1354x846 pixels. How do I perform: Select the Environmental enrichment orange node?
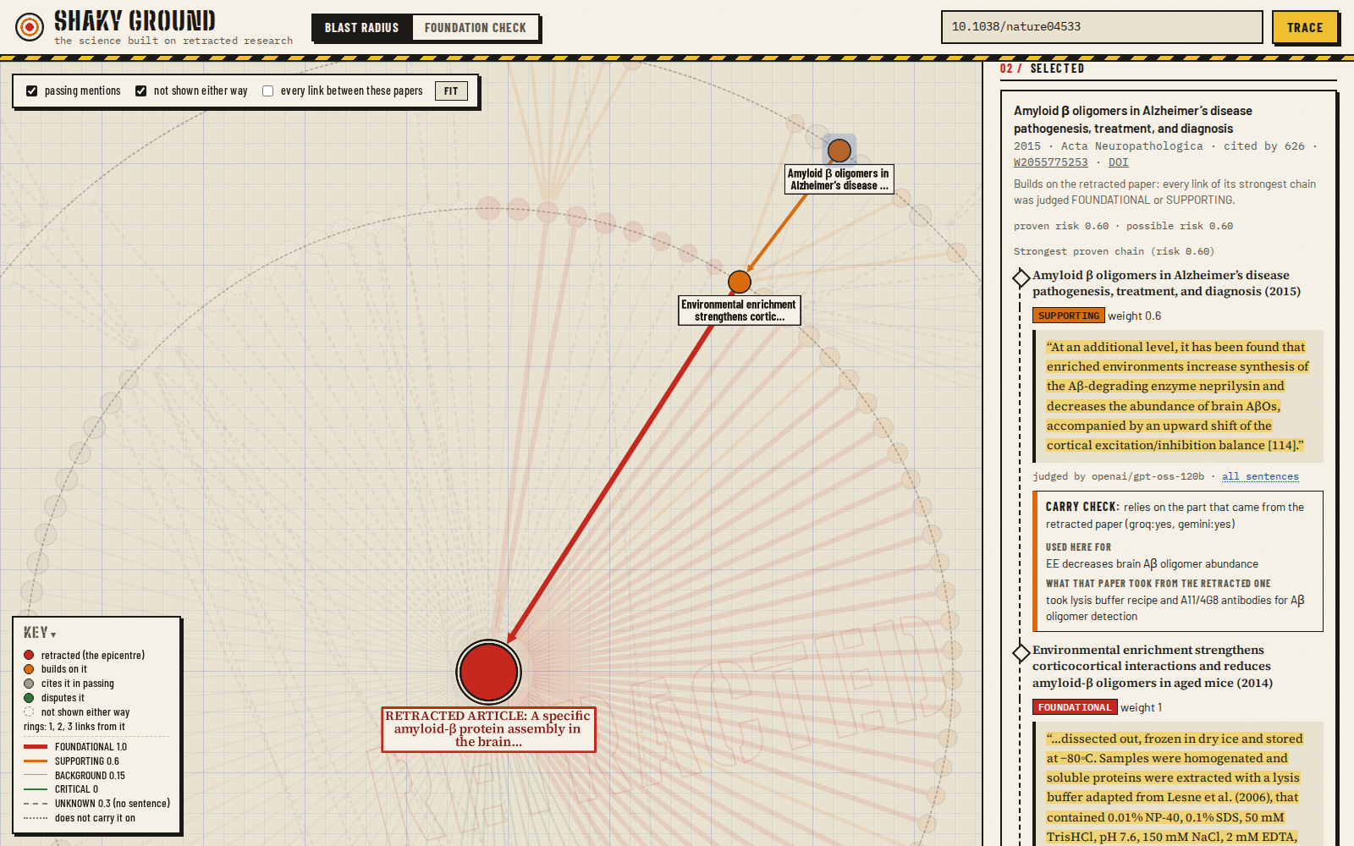pyautogui.click(x=740, y=282)
